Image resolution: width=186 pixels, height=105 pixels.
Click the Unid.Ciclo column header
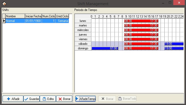(62, 16)
